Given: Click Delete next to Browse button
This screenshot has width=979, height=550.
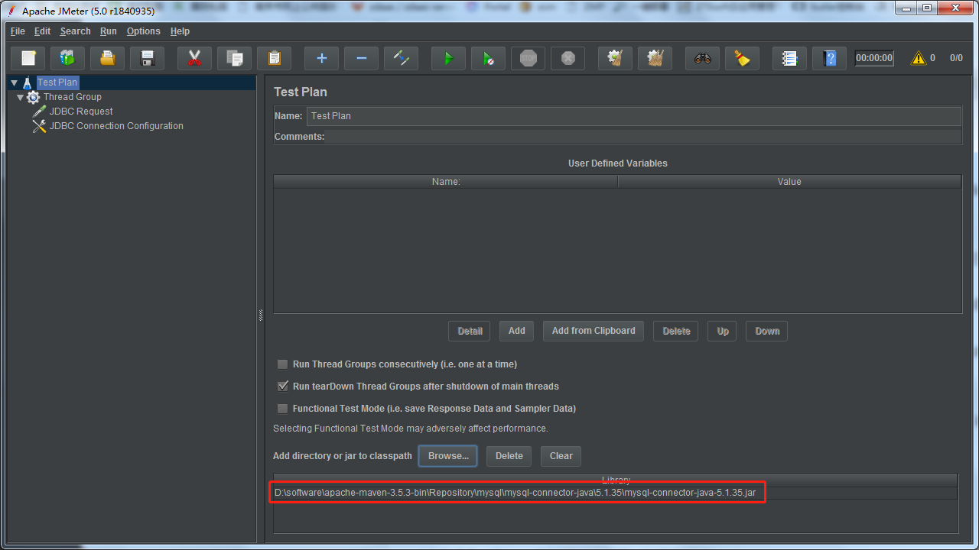Looking at the screenshot, I should (509, 456).
